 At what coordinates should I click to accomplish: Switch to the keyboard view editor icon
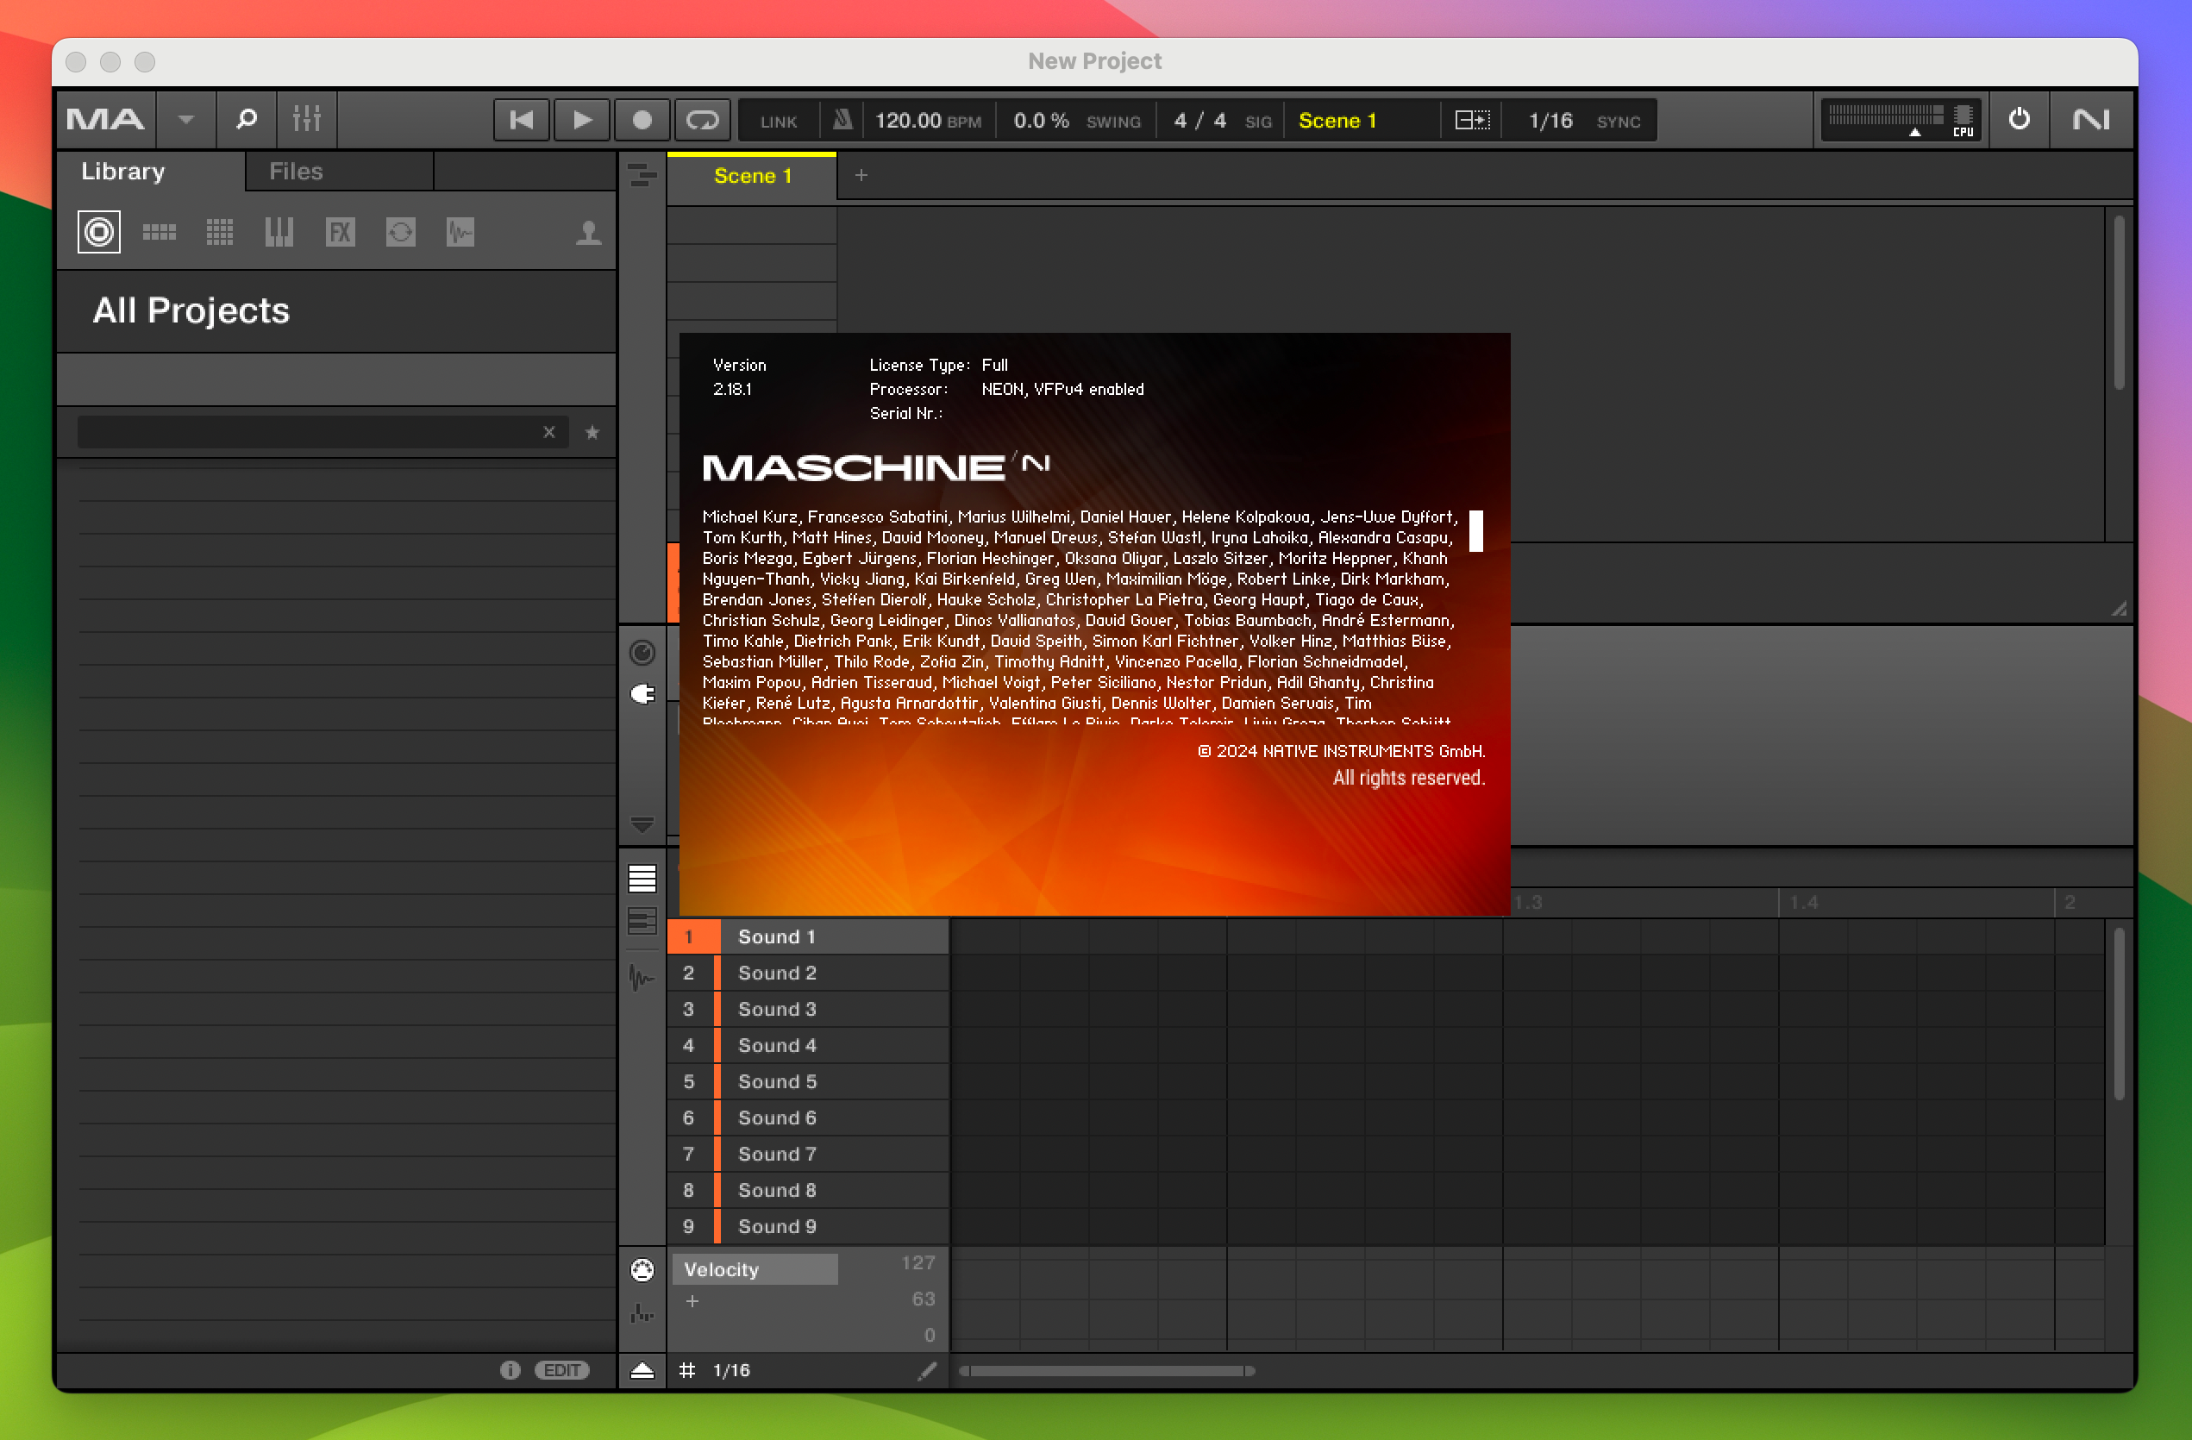coord(642,921)
